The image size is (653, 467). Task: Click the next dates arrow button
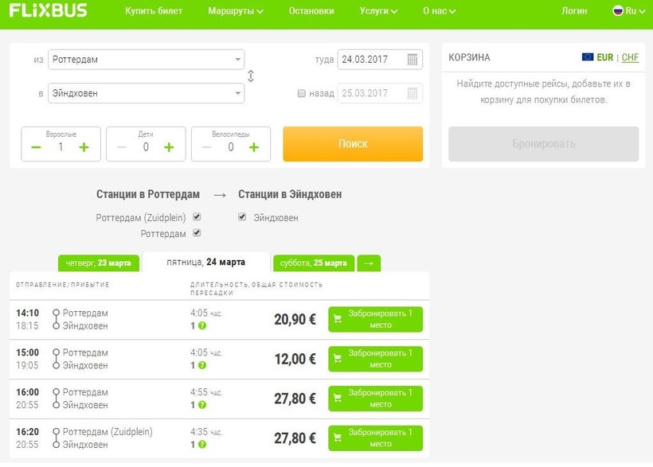click(369, 263)
